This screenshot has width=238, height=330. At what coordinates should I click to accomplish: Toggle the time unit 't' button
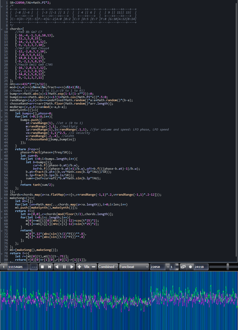pos(4,267)
